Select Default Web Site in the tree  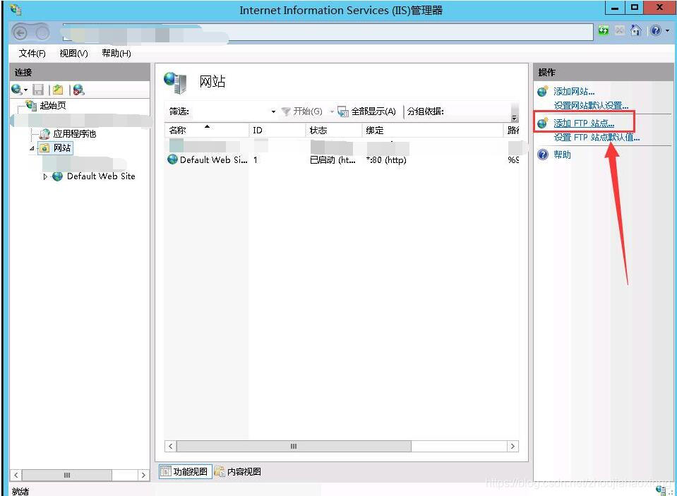click(101, 176)
